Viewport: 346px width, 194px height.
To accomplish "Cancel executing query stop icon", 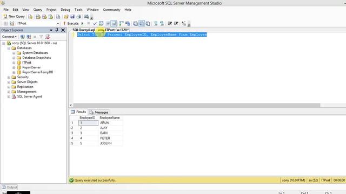I will (89, 23).
